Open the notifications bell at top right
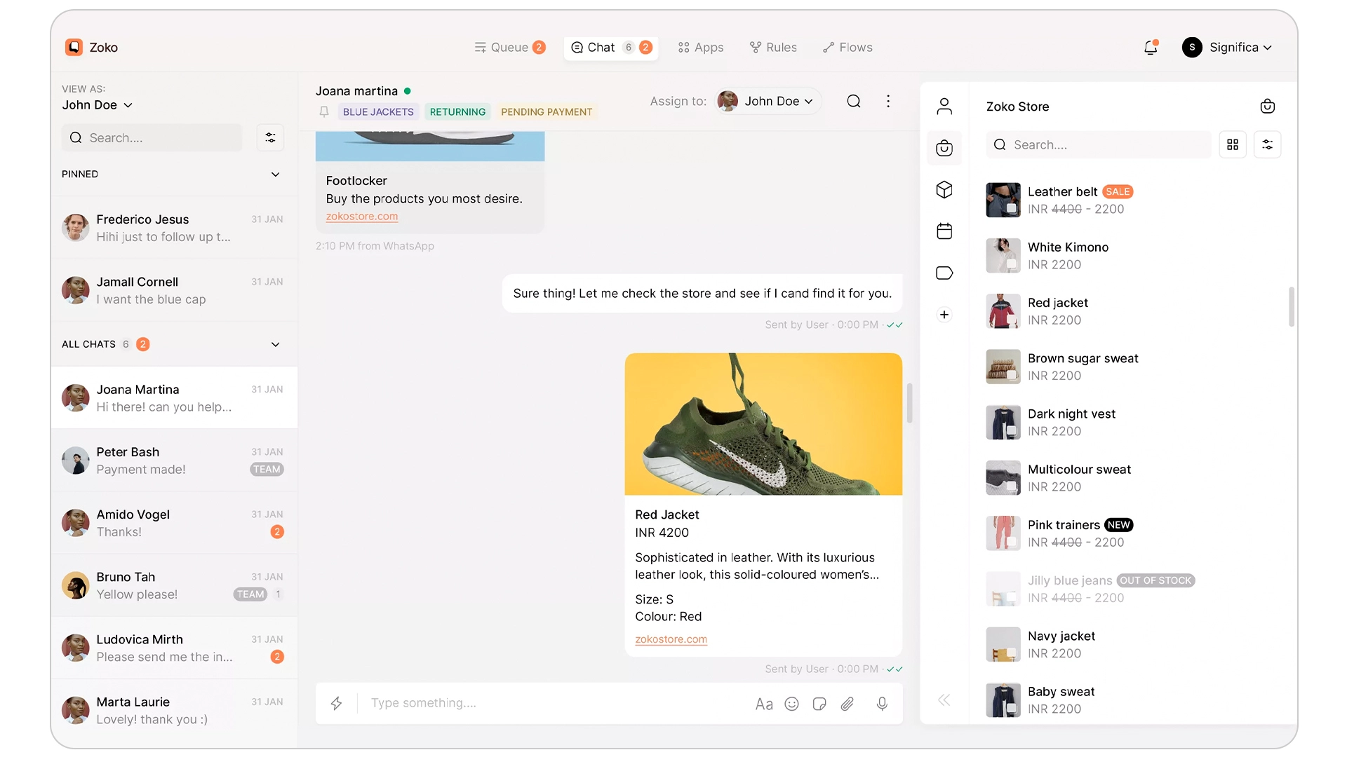The image size is (1347, 757). [1150, 47]
